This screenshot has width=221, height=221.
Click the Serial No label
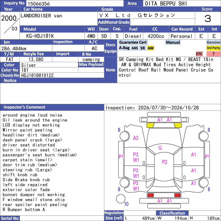coord(10,218)
